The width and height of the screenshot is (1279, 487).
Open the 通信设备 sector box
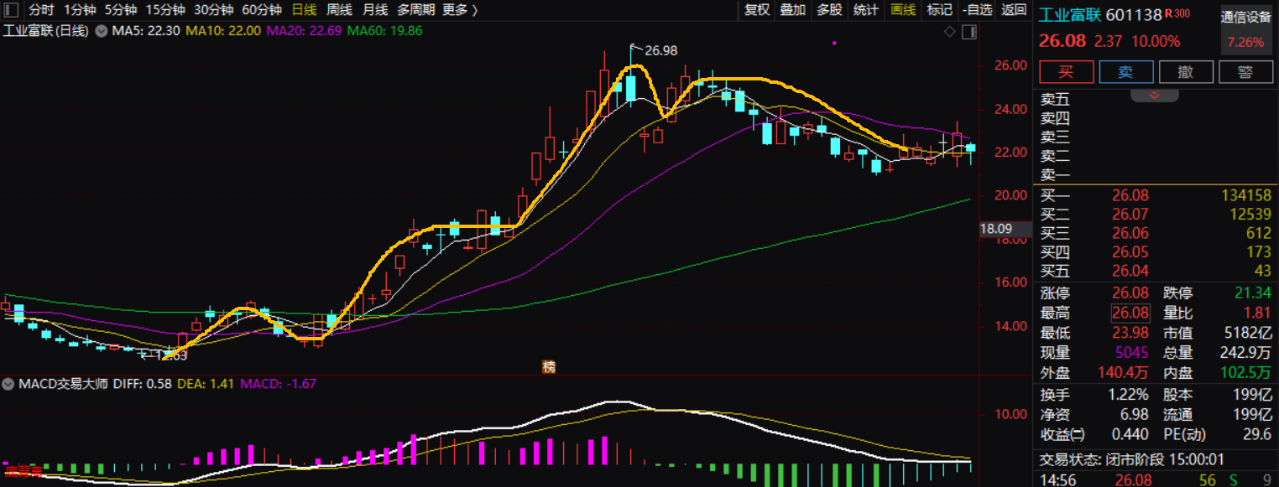tap(1246, 29)
